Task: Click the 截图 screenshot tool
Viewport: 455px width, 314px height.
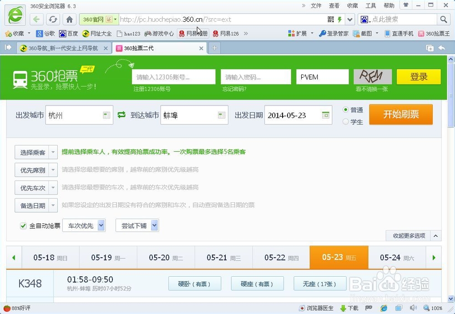Action: coord(363,34)
